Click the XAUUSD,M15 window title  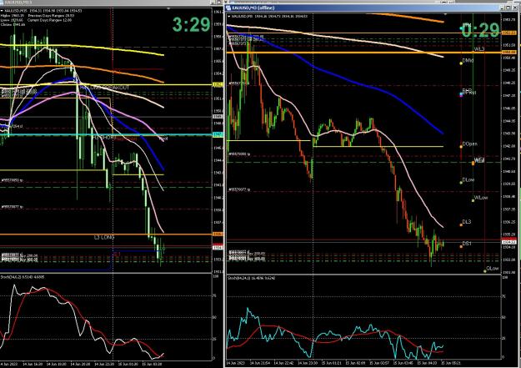click(17, 2)
